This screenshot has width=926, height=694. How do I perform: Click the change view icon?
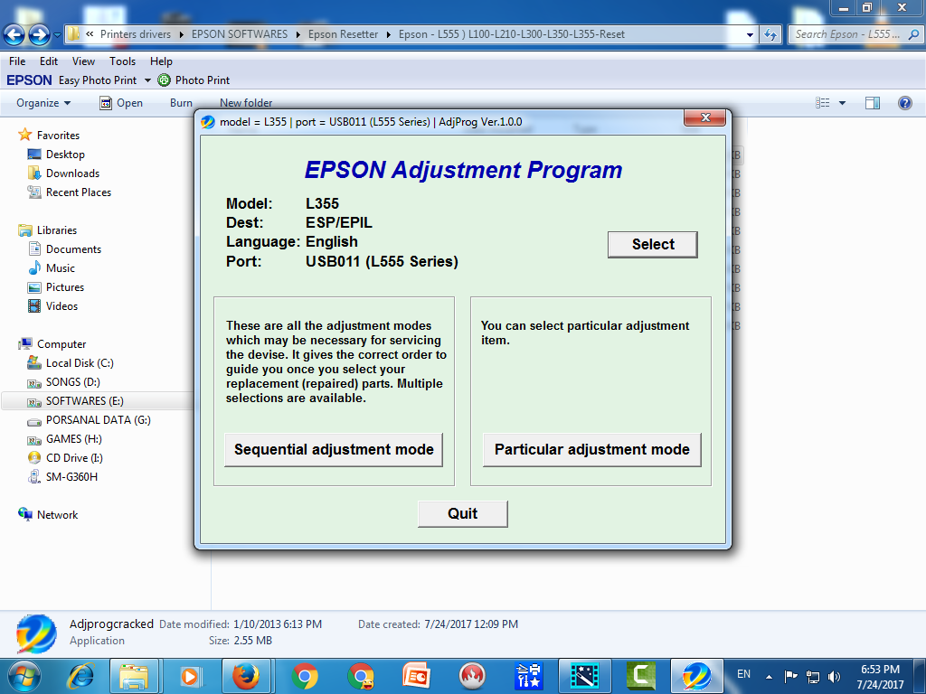[823, 103]
